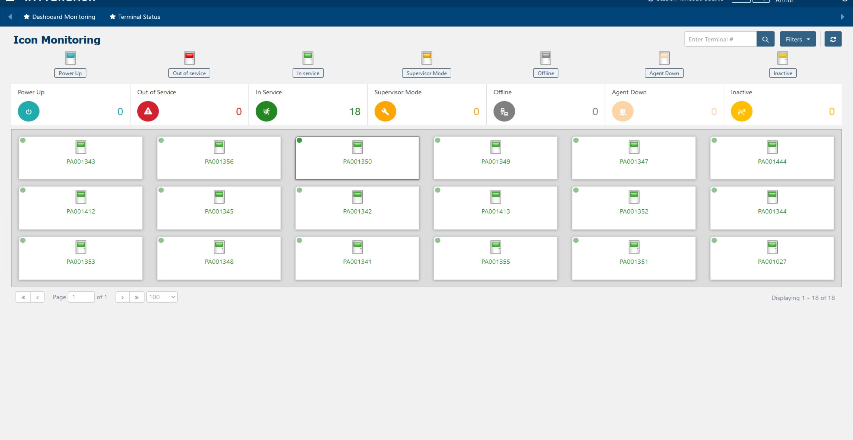This screenshot has height=440, width=853.
Task: Click the Power Up legend button
Action: (x=70, y=73)
